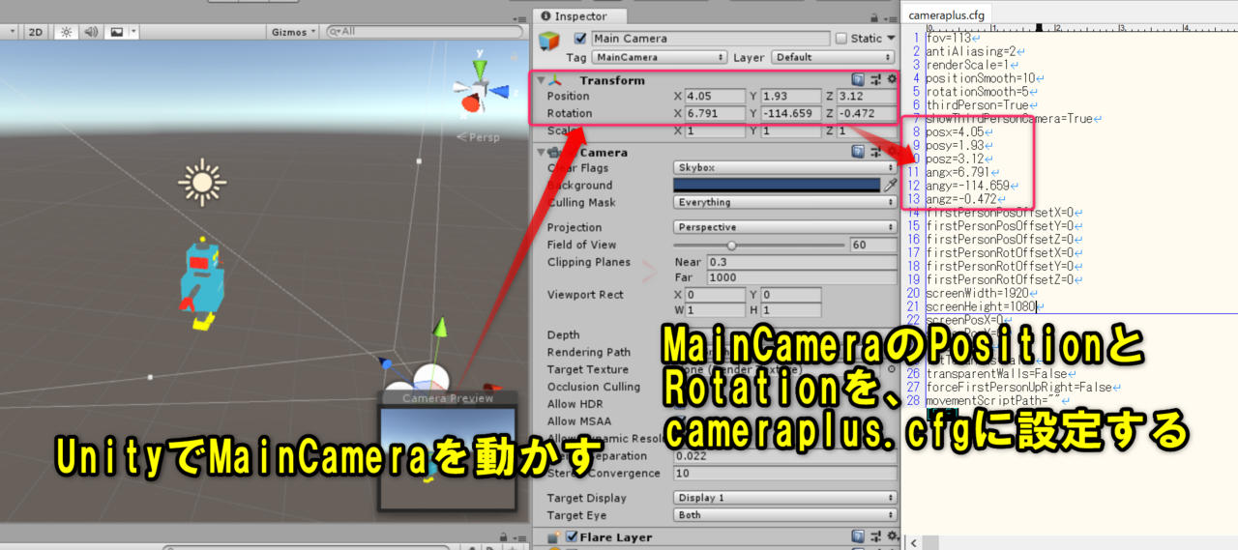Toggle scene audio speaker button
This screenshot has height=550, width=1238.
(x=91, y=32)
